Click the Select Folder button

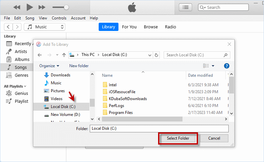click(178, 138)
